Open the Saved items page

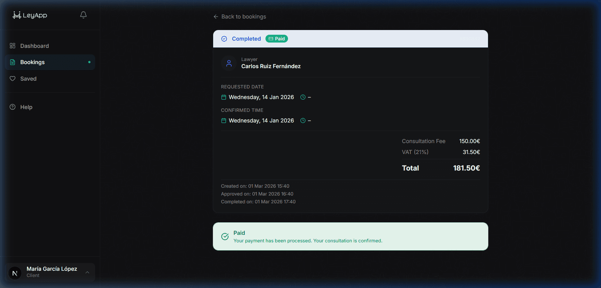(27, 78)
